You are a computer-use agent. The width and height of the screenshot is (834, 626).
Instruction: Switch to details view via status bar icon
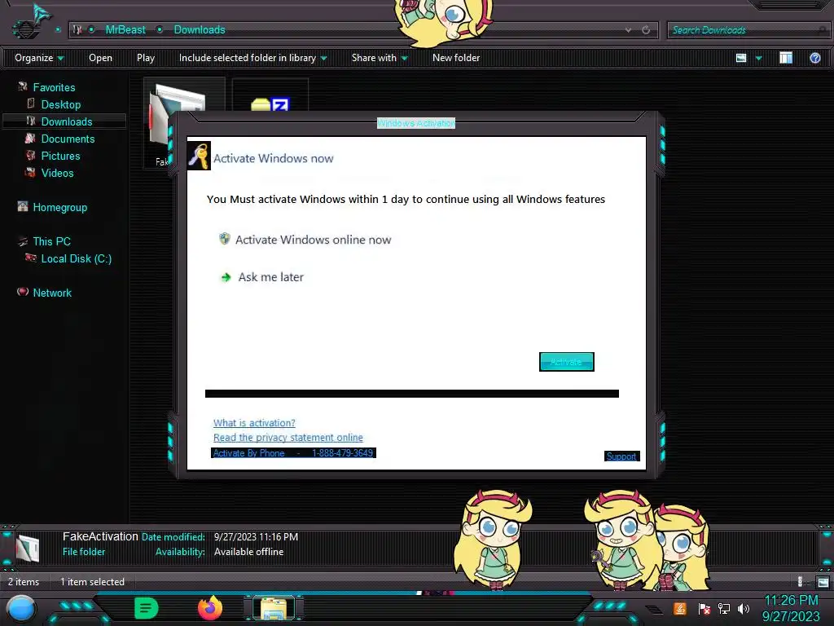[x=801, y=582]
